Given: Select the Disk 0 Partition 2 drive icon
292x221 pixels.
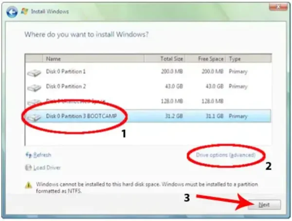Looking at the screenshot, I should (34, 87).
